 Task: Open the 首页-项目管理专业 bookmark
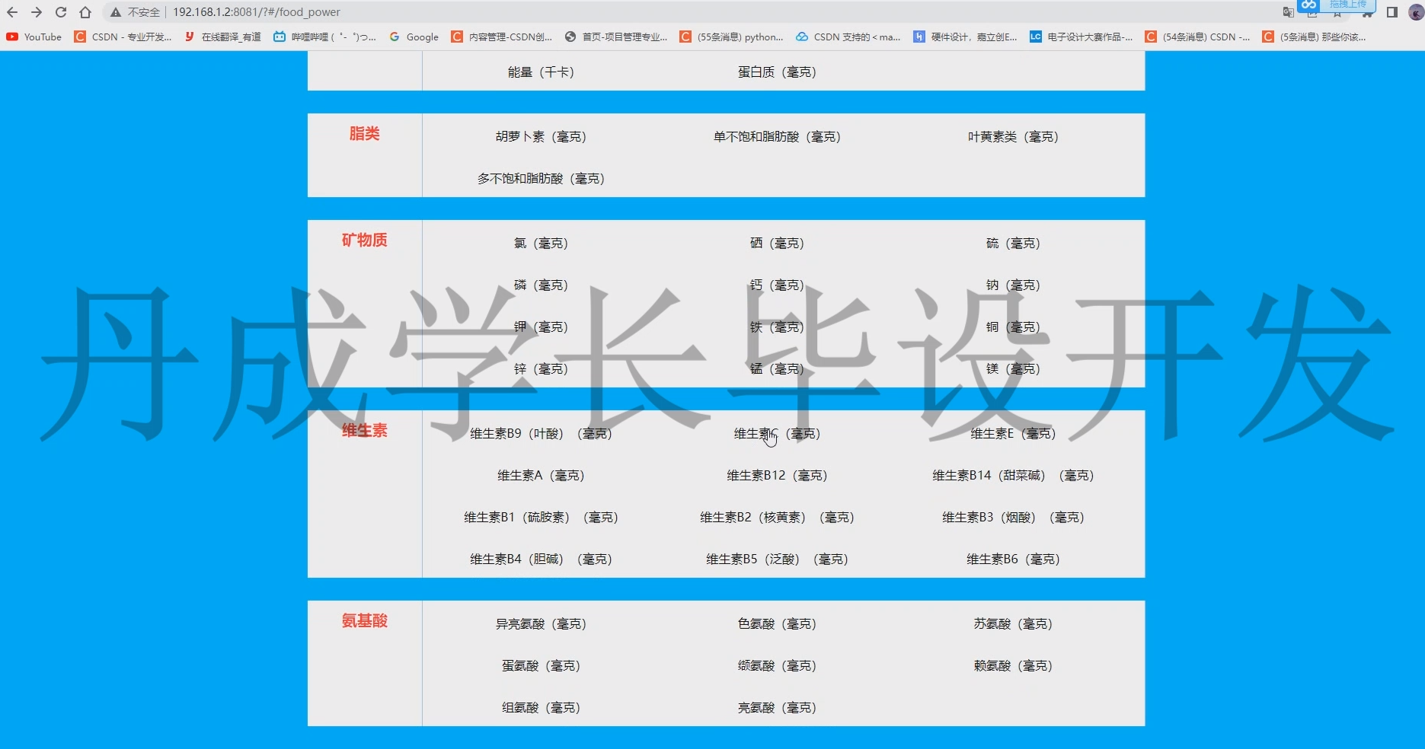(x=616, y=37)
